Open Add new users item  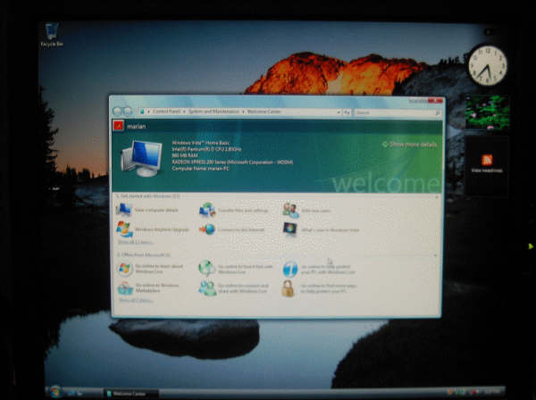tap(306, 211)
